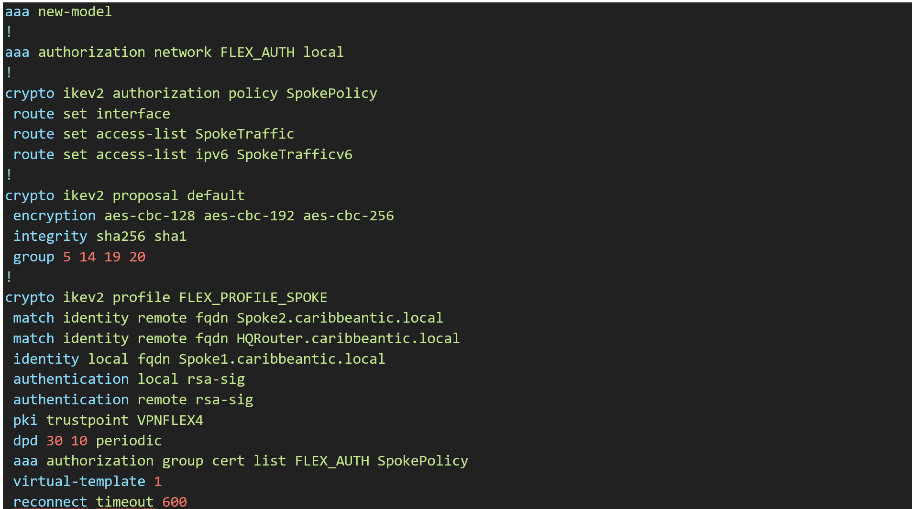Click the FLEX_PROFILE_SPOKE profile name
Screen dimensions: 912x509
(x=253, y=297)
